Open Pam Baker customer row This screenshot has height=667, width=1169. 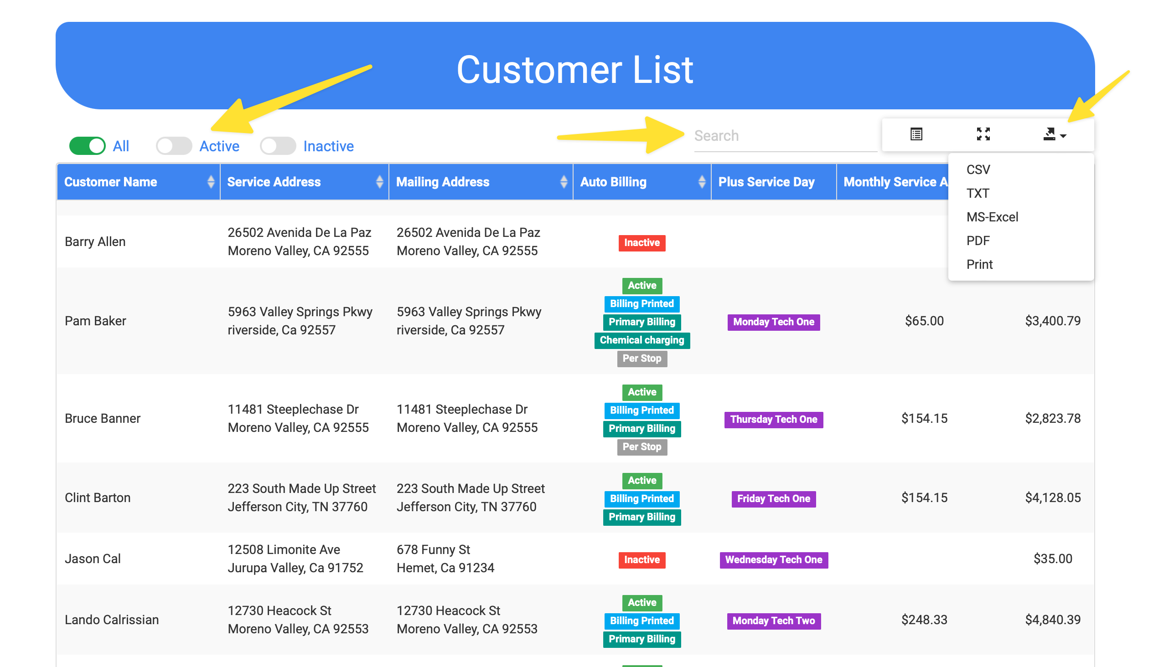tap(95, 321)
